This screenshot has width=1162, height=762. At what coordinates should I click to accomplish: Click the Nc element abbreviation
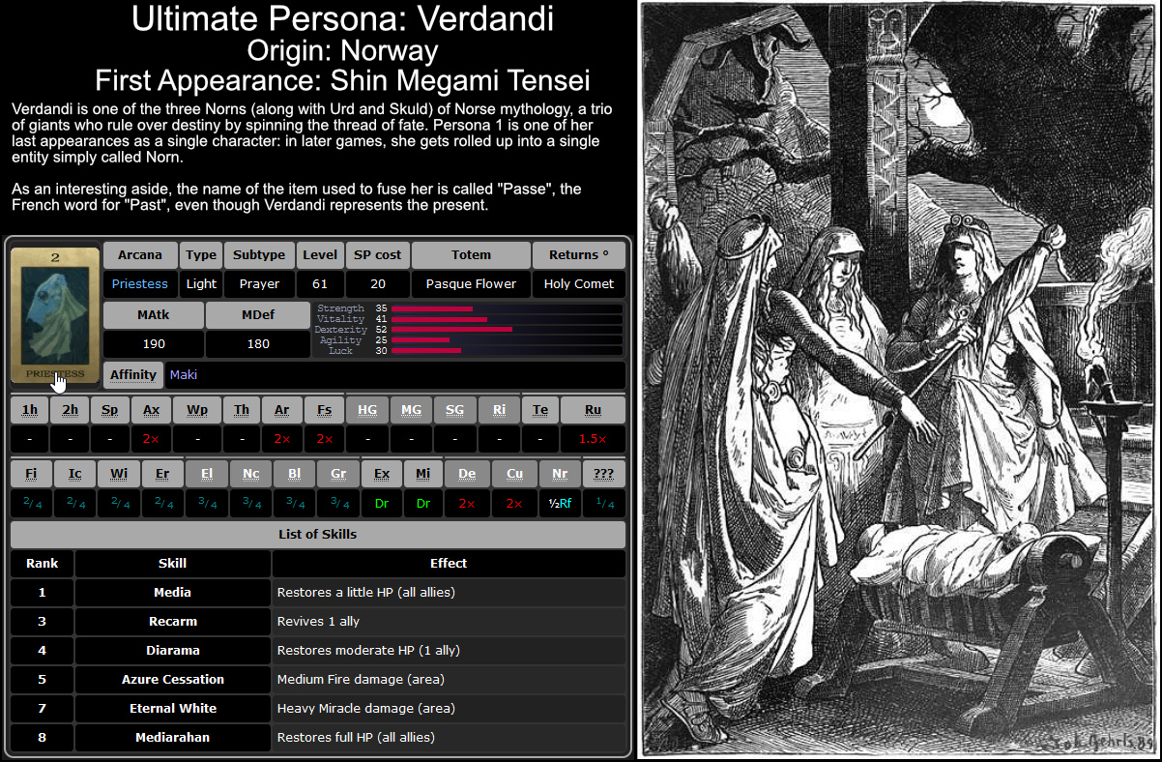point(251,475)
